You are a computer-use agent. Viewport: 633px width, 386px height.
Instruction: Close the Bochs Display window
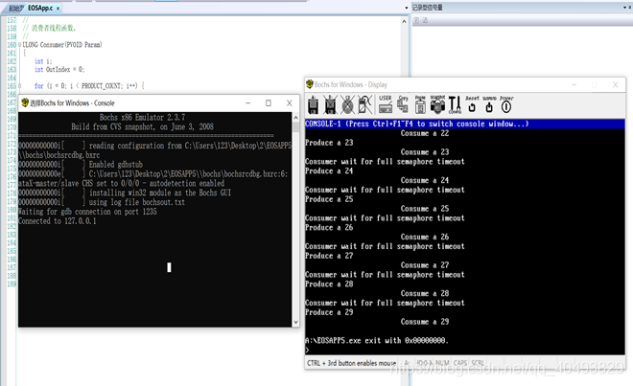click(615, 84)
